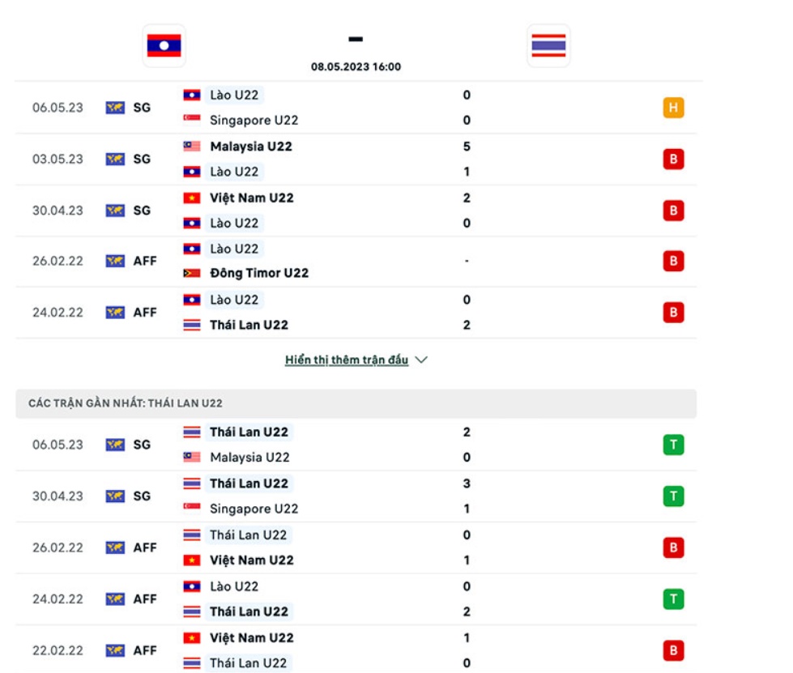Click match date and time 08.05.2023 16:00
793x673 pixels.
tap(356, 66)
